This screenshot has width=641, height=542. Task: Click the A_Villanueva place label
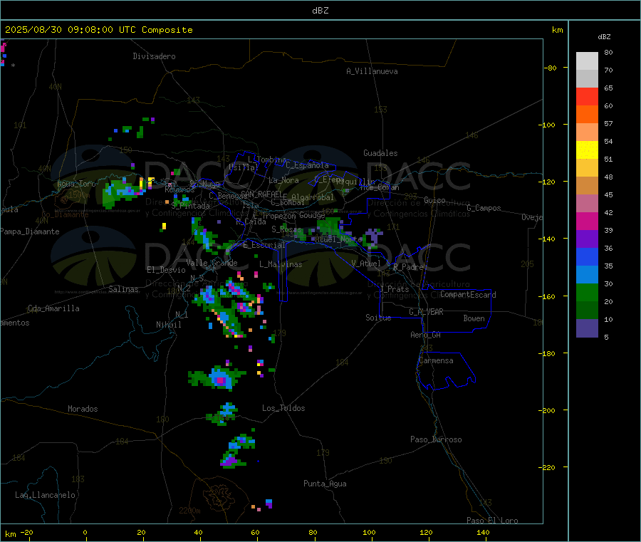(x=372, y=71)
